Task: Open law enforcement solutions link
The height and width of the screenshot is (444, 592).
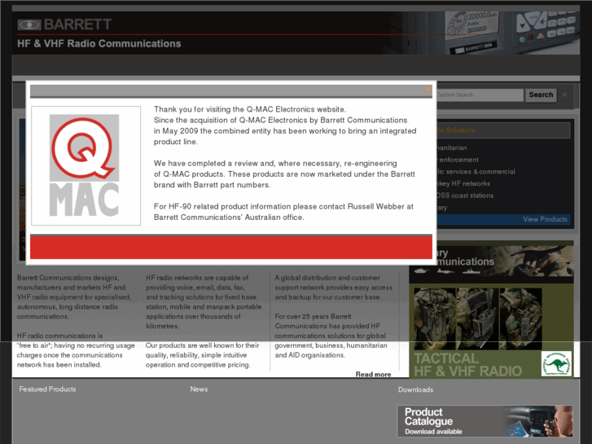Action: point(457,160)
